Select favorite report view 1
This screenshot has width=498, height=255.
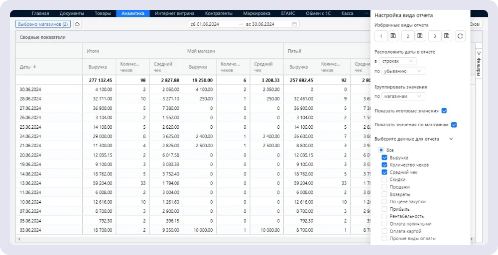[381, 36]
